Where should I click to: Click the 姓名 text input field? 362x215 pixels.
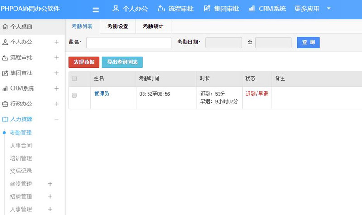129,43
